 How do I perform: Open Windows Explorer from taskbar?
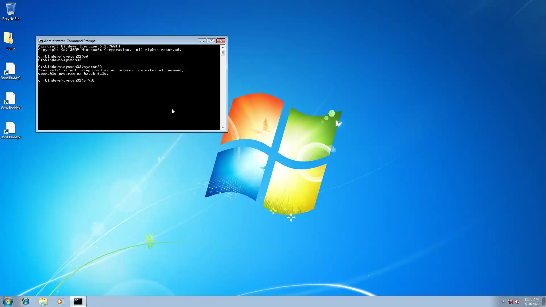click(43, 301)
